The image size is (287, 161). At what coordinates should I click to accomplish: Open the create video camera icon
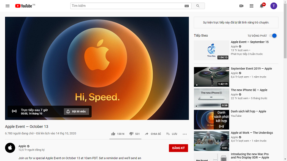coord(241,6)
